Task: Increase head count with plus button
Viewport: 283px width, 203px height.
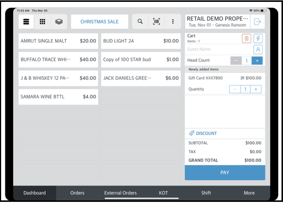Action: (x=257, y=60)
